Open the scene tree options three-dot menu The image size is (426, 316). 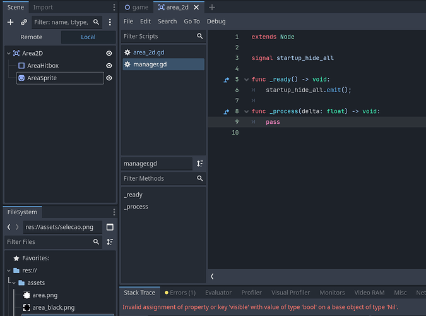click(110, 22)
